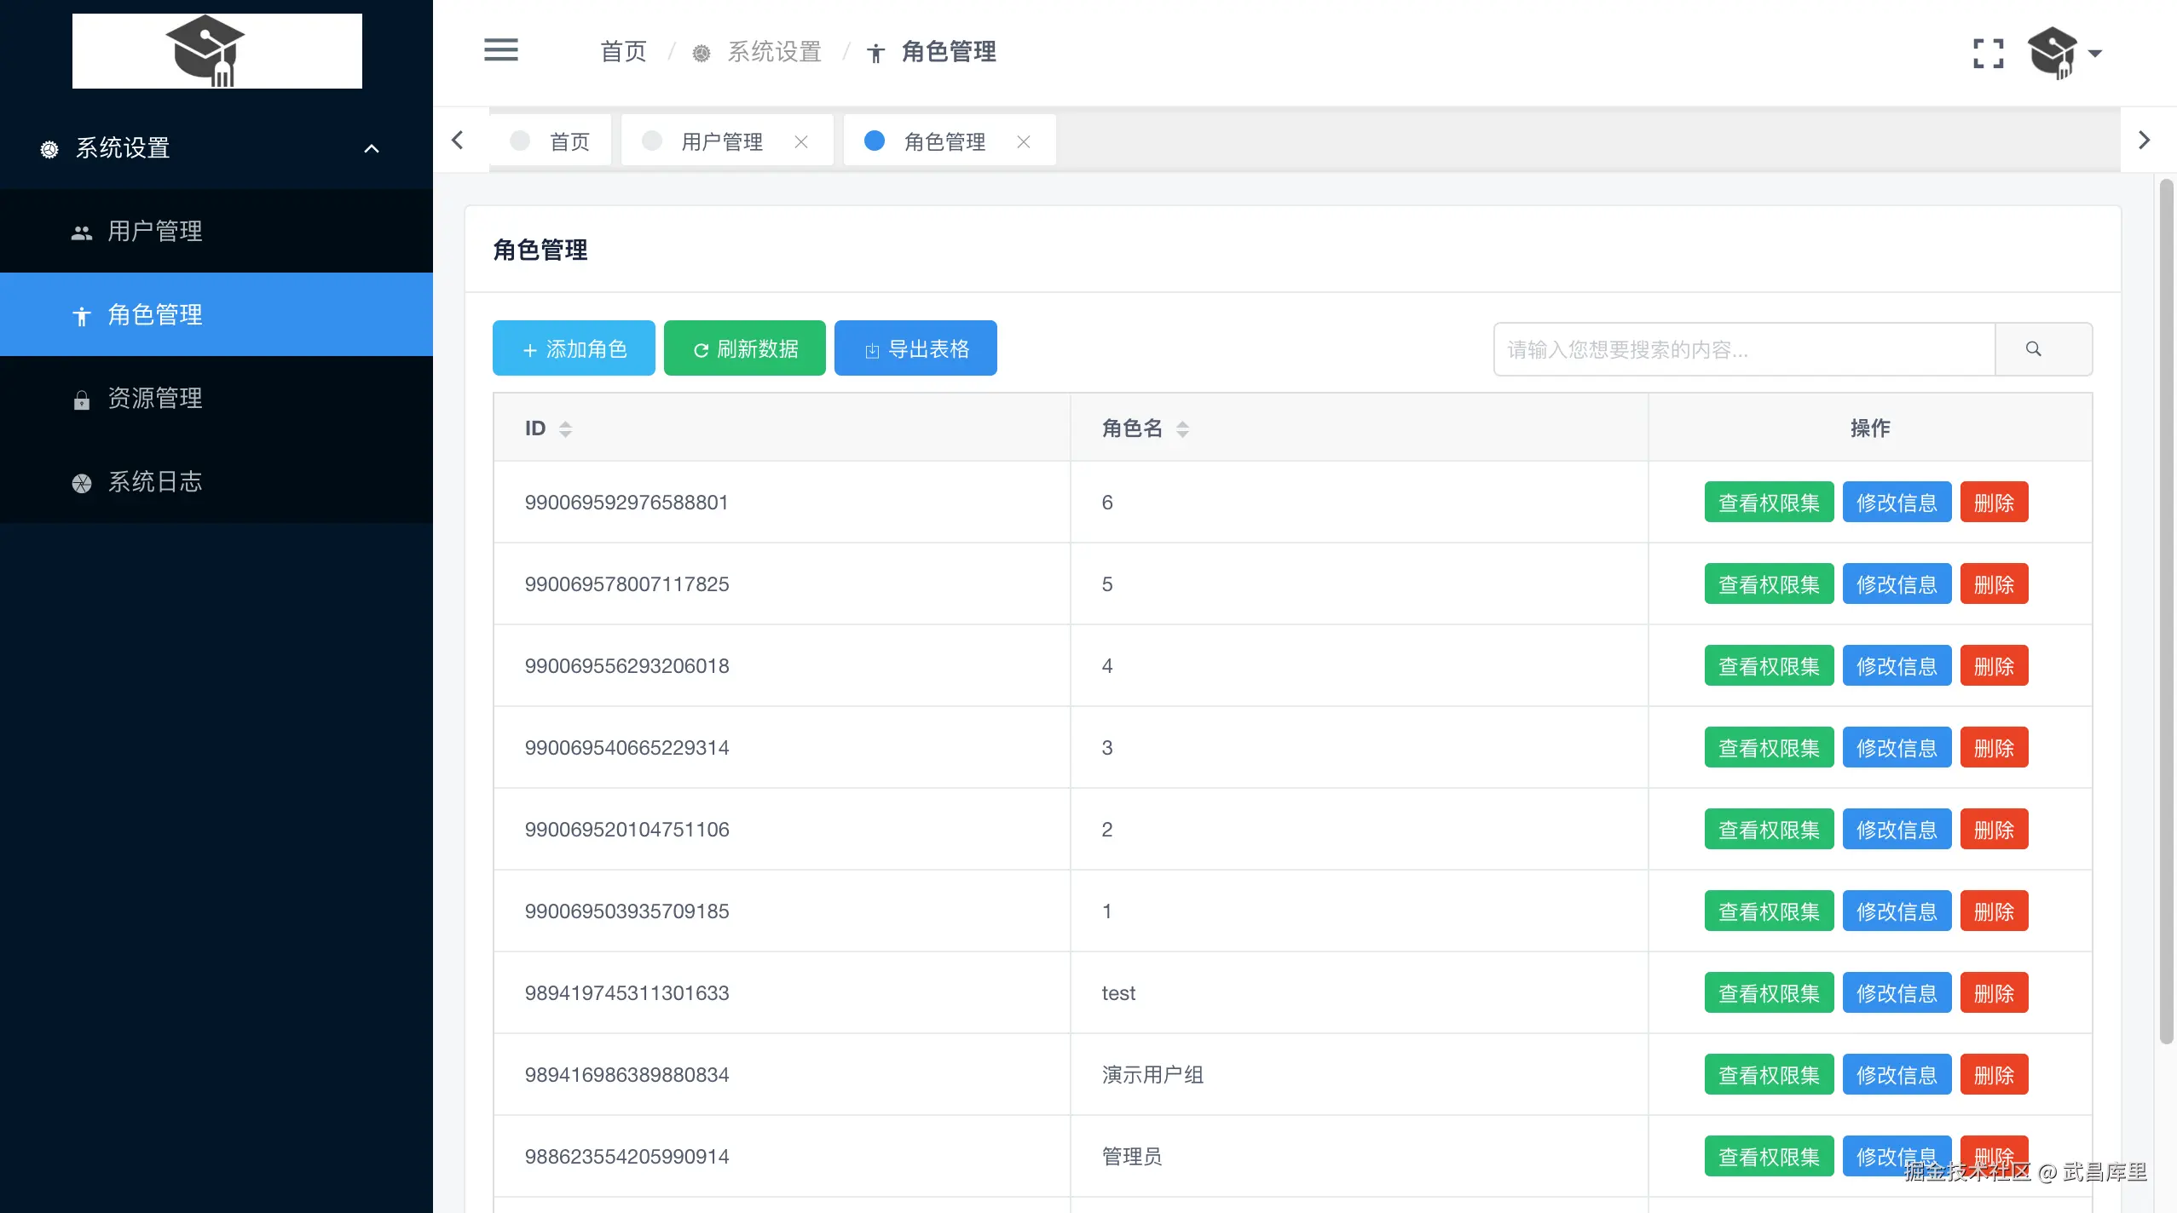
Task: Open 系统日志 in the sidebar
Action: tap(154, 482)
